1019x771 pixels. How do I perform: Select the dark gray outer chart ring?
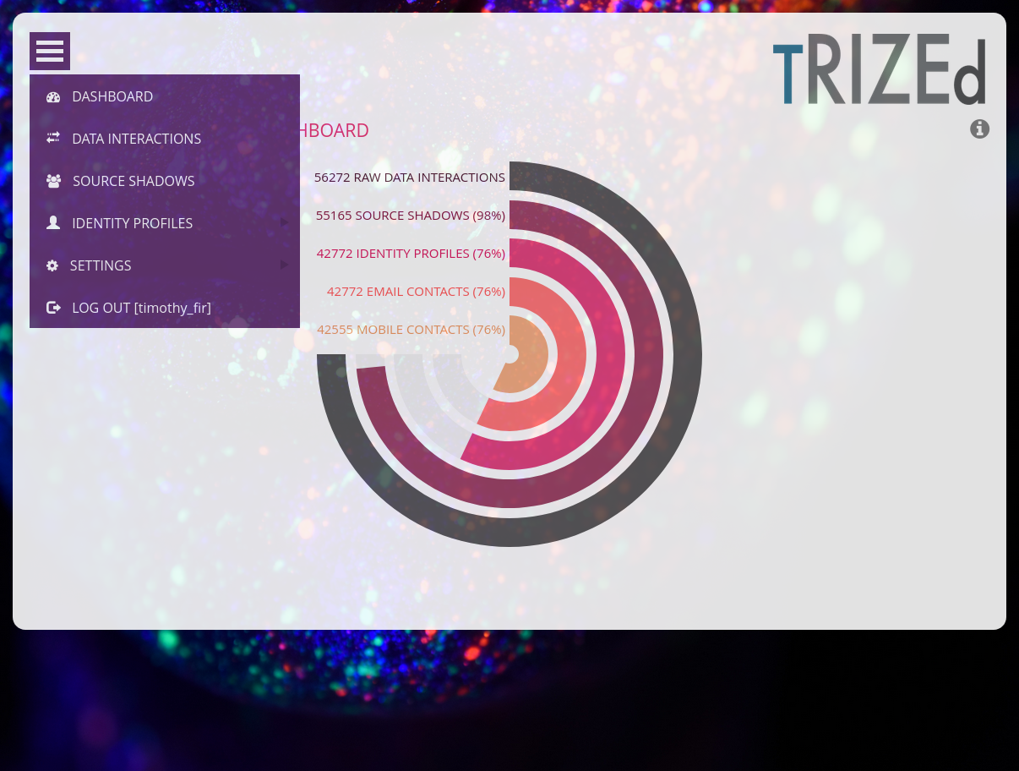688,354
